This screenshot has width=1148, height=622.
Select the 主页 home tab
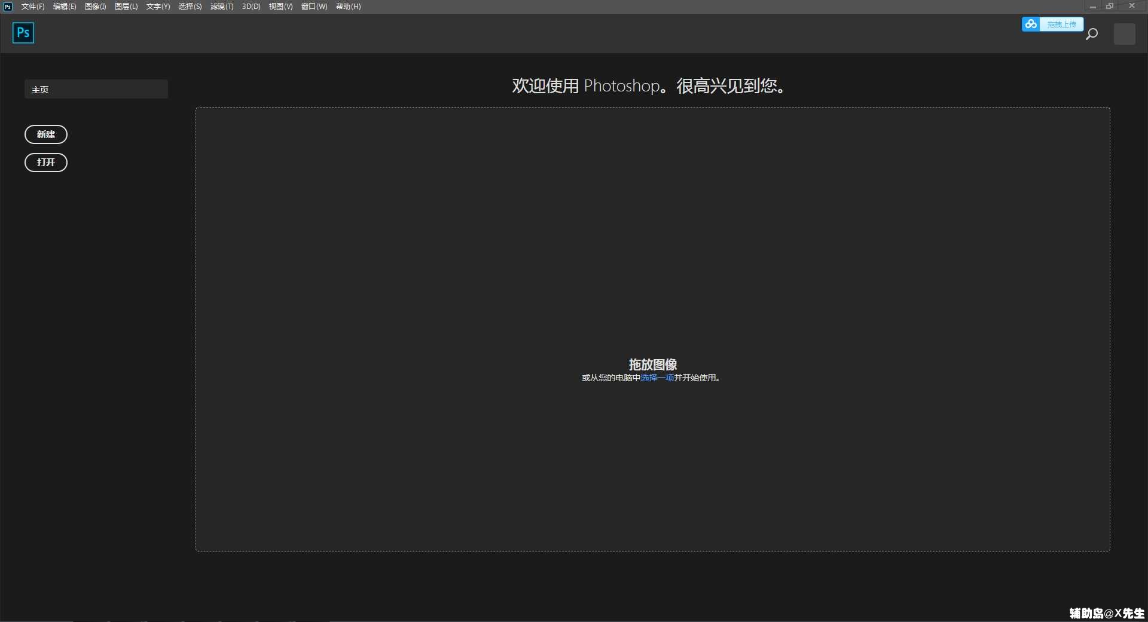coord(96,89)
